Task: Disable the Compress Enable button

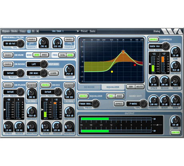Action: (154, 40)
